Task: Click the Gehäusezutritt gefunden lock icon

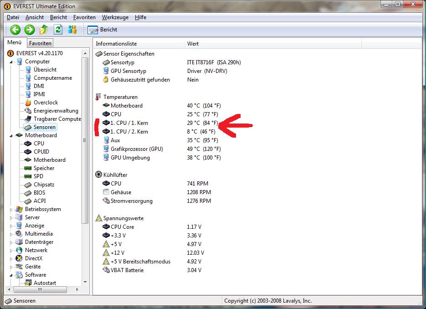Action: point(106,79)
